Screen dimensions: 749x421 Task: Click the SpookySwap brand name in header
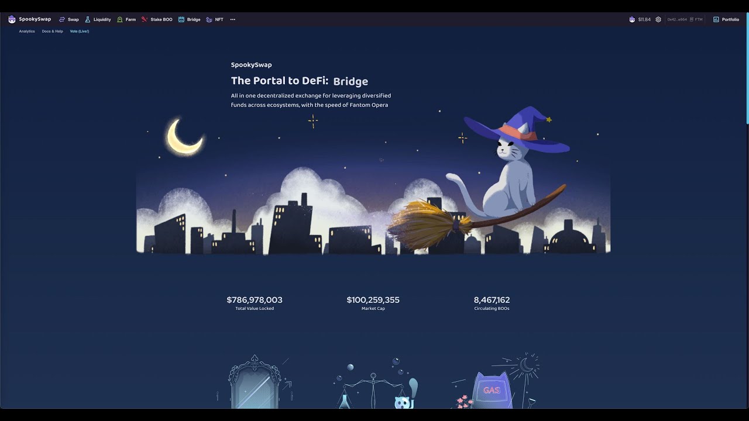pos(35,19)
